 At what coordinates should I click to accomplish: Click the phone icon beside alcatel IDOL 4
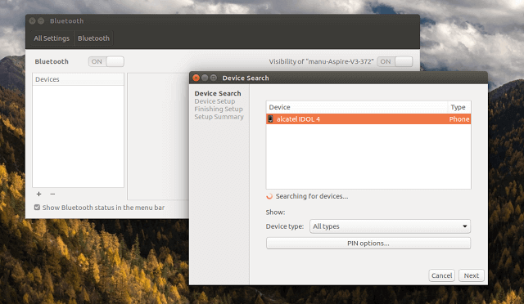click(270, 118)
